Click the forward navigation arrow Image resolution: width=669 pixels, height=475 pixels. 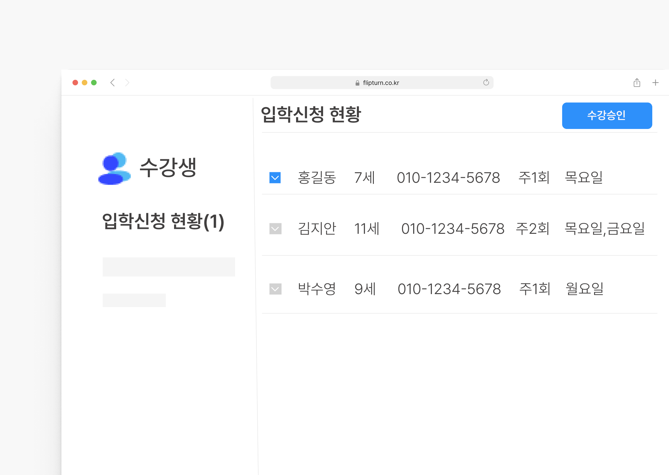tap(127, 82)
